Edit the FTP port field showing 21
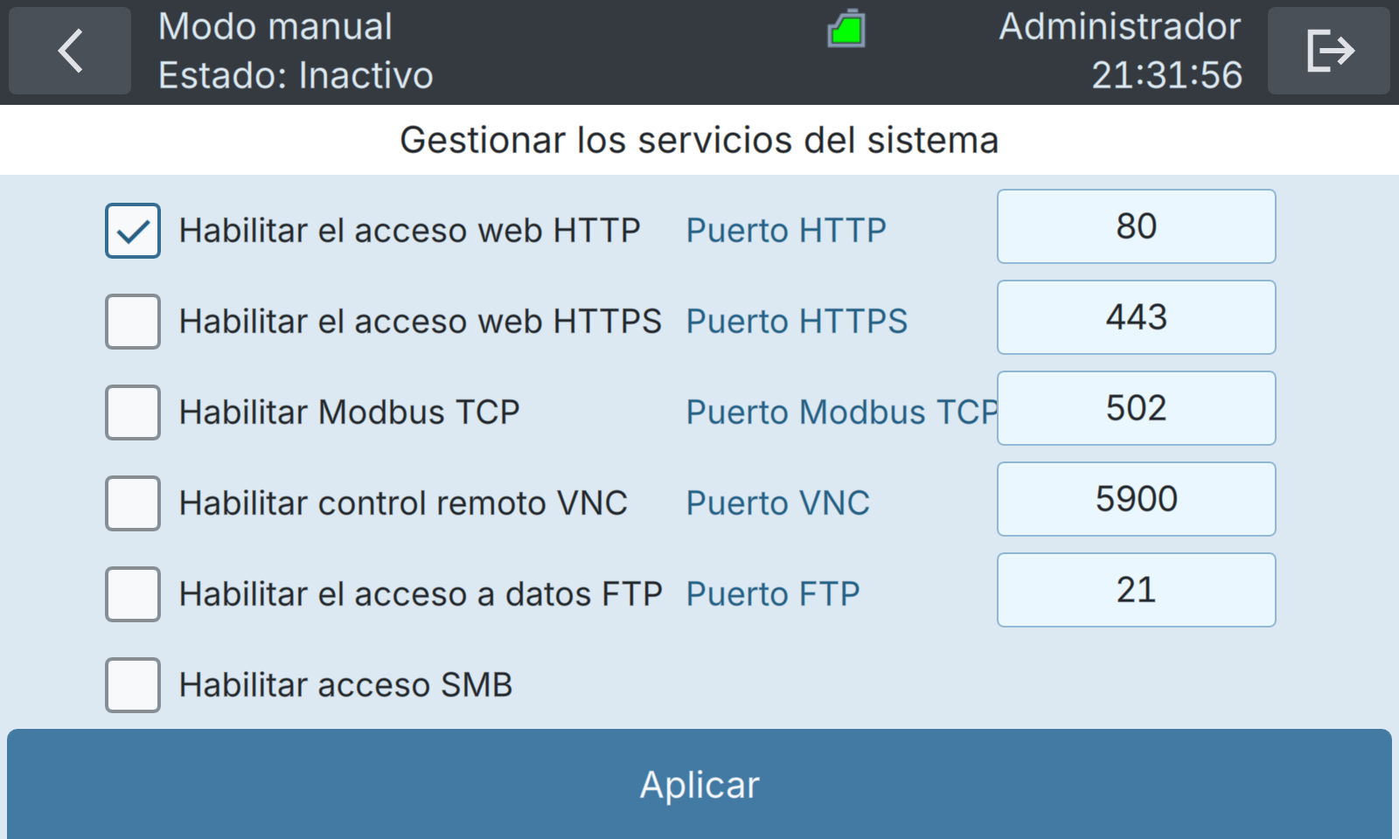 1137,590
